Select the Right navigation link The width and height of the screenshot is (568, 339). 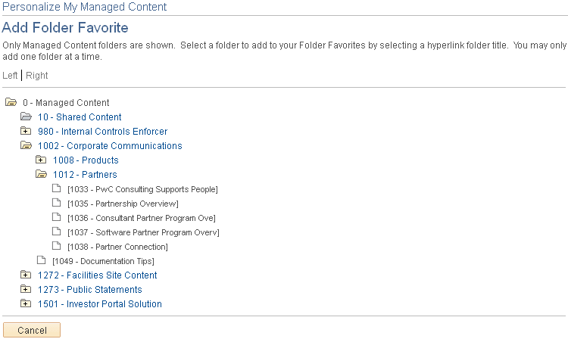point(37,76)
